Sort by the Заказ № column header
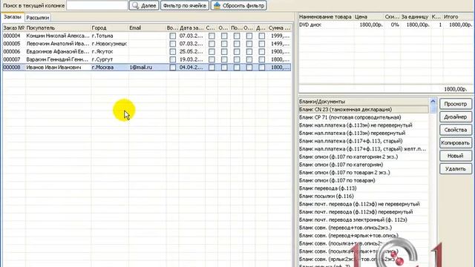 (14, 28)
